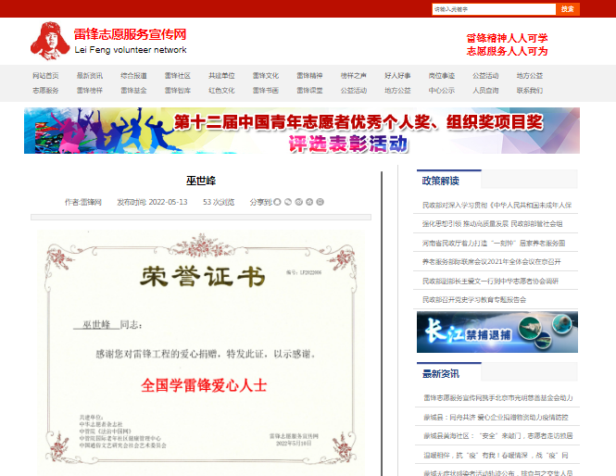Viewport: 616px width, 476px height.
Task: Open the 养老服务部际联席会议2021 article link
Action: tap(497, 262)
